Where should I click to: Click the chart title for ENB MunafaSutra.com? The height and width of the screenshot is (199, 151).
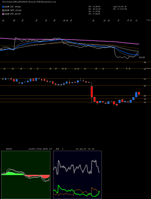click(29, 2)
